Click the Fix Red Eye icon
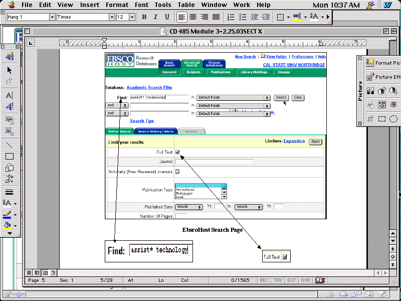The height and width of the screenshot is (301, 401). (x=393, y=105)
